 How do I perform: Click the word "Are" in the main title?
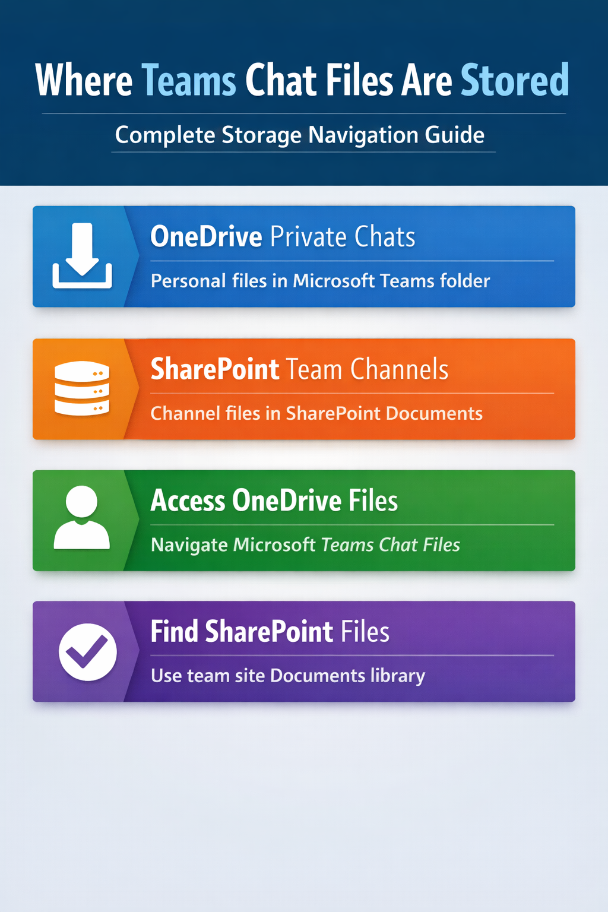click(x=427, y=81)
